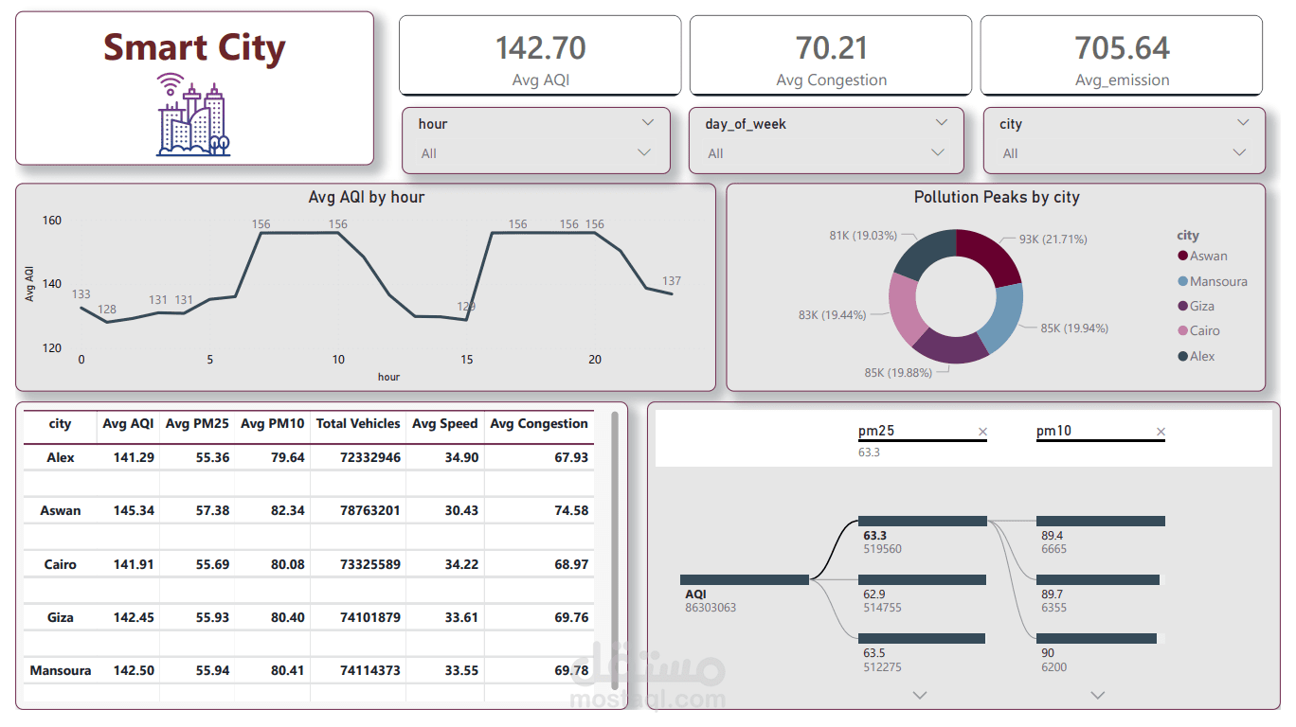
Task: Sort table by the Total Vehicles column header
Action: 358,424
